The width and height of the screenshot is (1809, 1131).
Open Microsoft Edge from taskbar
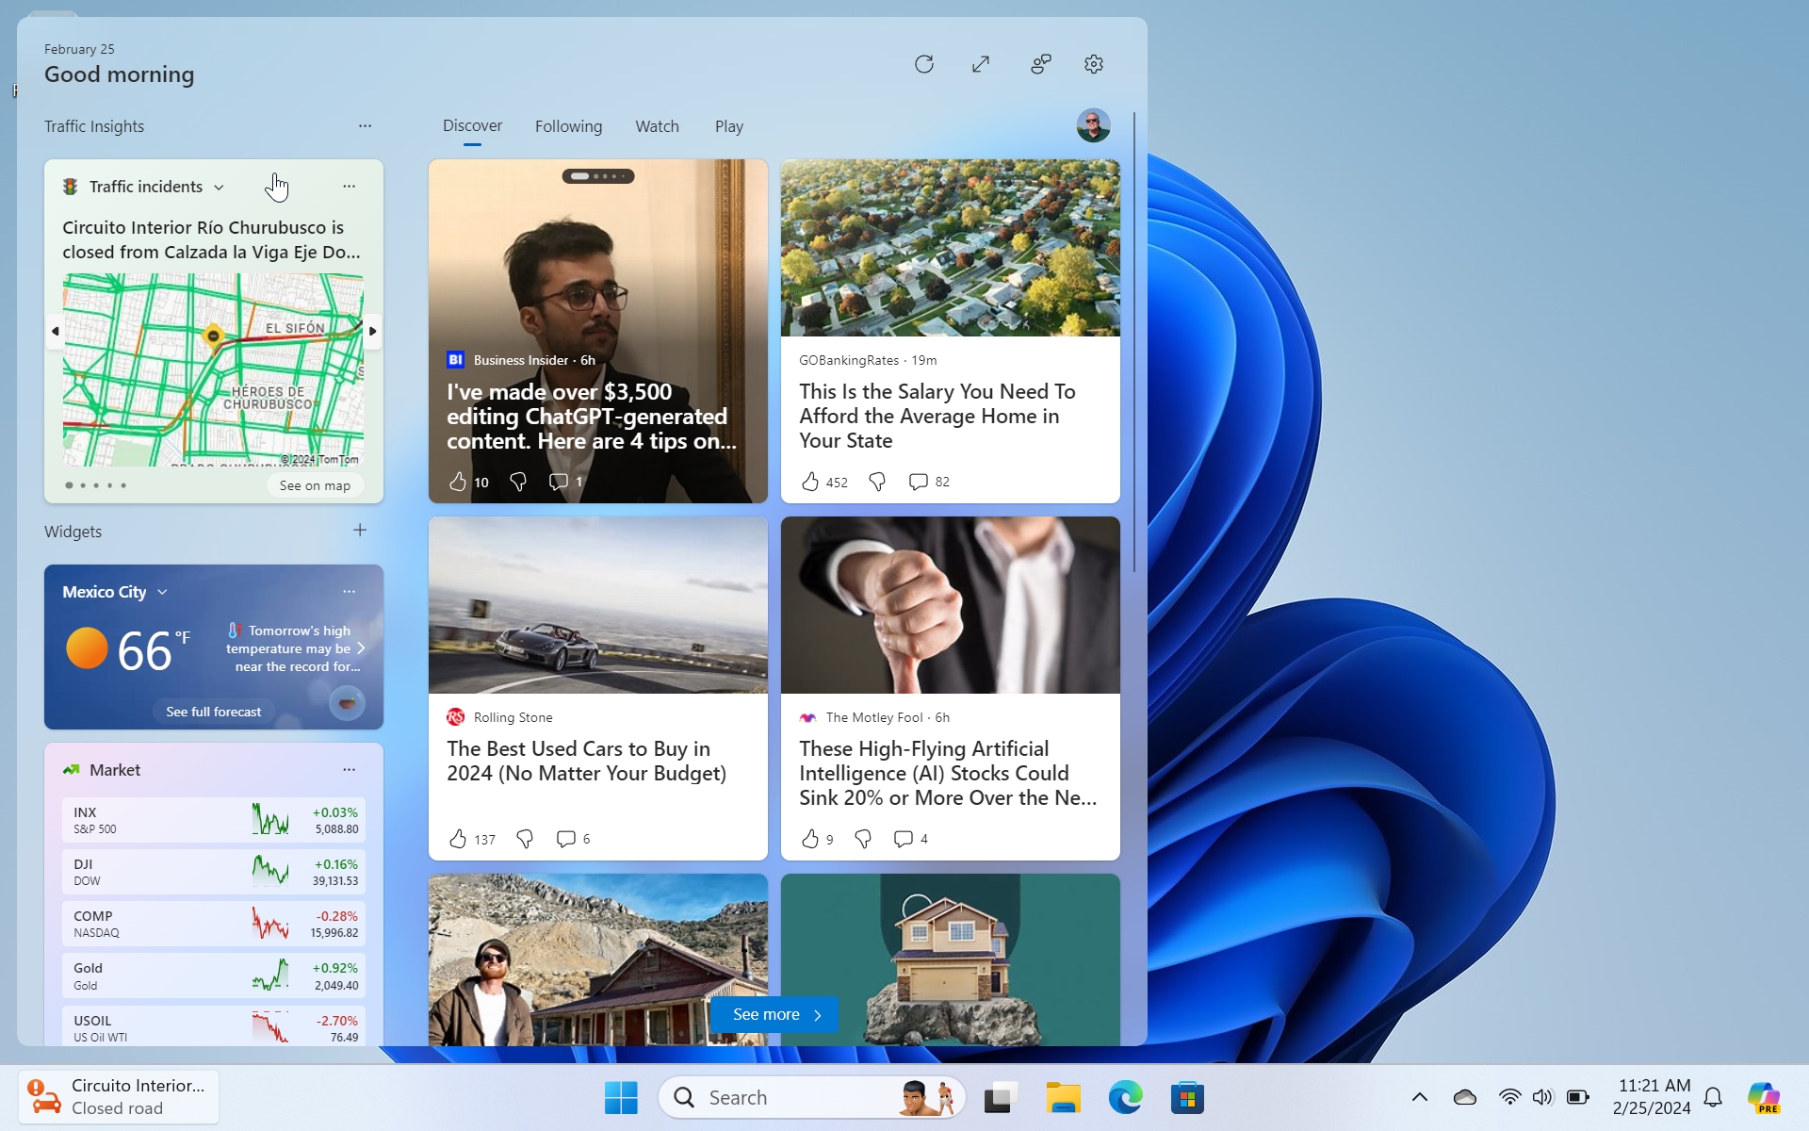[x=1125, y=1097]
